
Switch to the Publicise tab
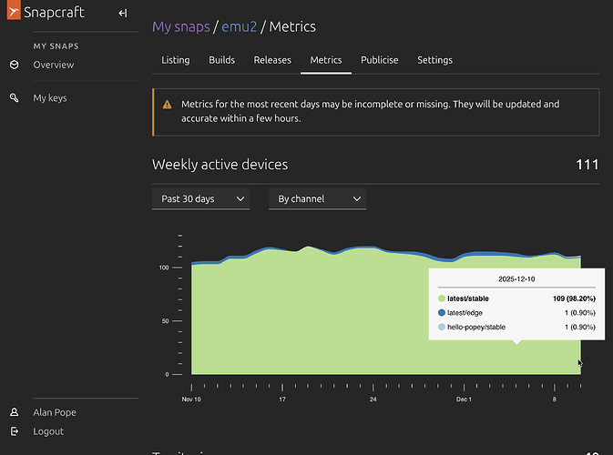coord(380,60)
